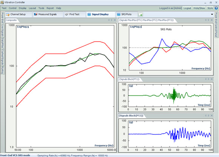Close the Signals Block(PT1) pane
The height and width of the screenshot is (157, 219).
212,79
